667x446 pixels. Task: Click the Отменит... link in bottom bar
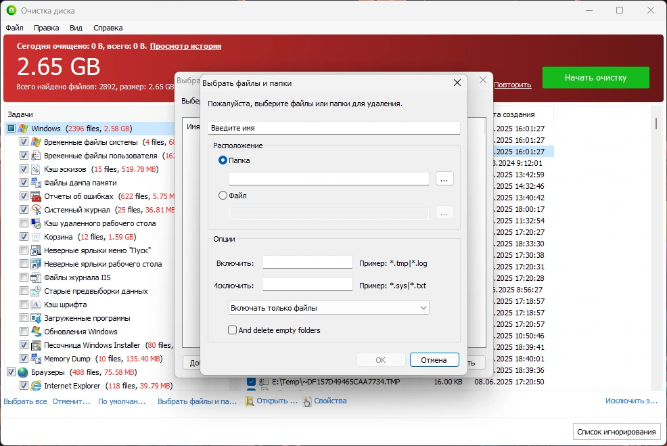click(71, 401)
